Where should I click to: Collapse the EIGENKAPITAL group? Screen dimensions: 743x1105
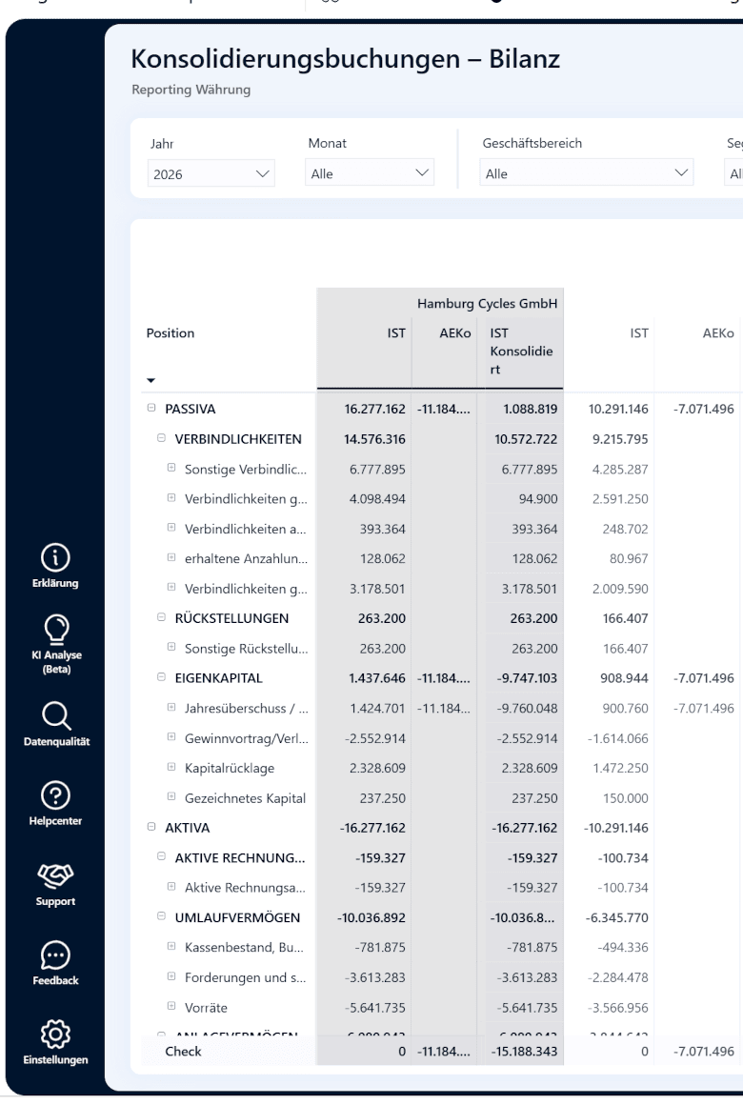(161, 677)
